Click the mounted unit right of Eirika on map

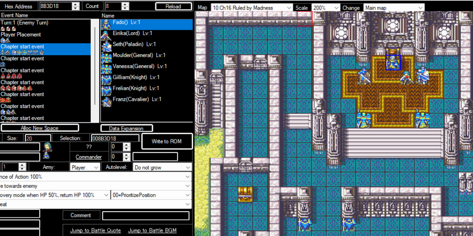point(422,76)
